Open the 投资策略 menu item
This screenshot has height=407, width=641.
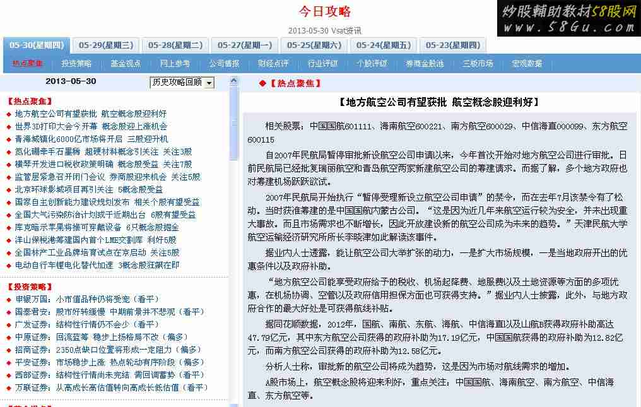[76, 63]
